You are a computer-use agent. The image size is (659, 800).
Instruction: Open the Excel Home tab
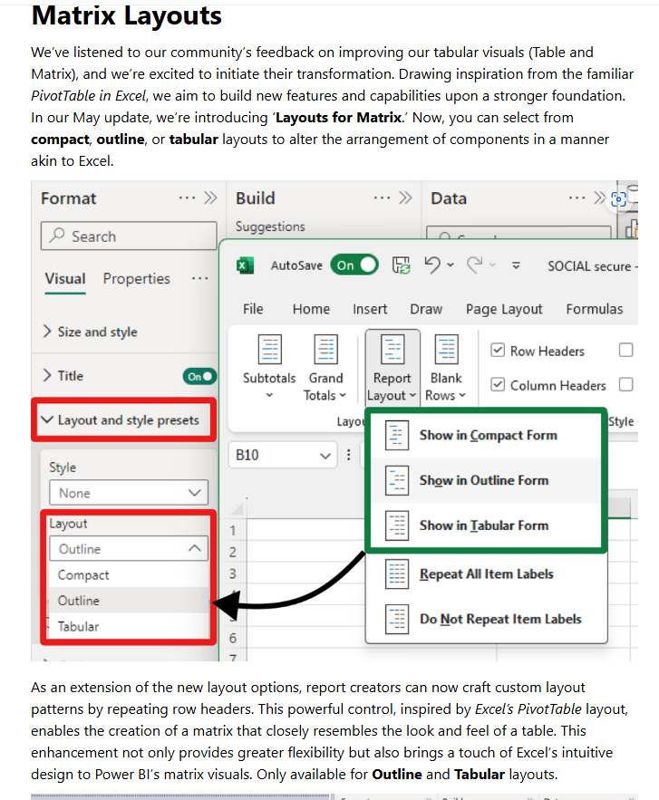click(312, 309)
